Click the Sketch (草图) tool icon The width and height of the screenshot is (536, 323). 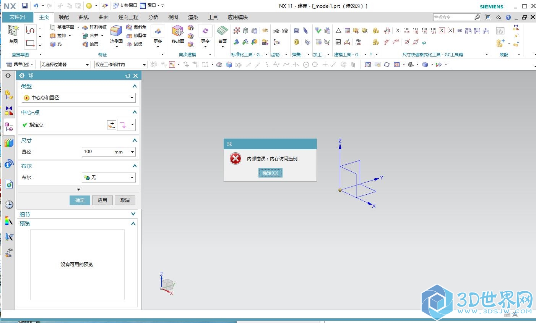(x=13, y=31)
